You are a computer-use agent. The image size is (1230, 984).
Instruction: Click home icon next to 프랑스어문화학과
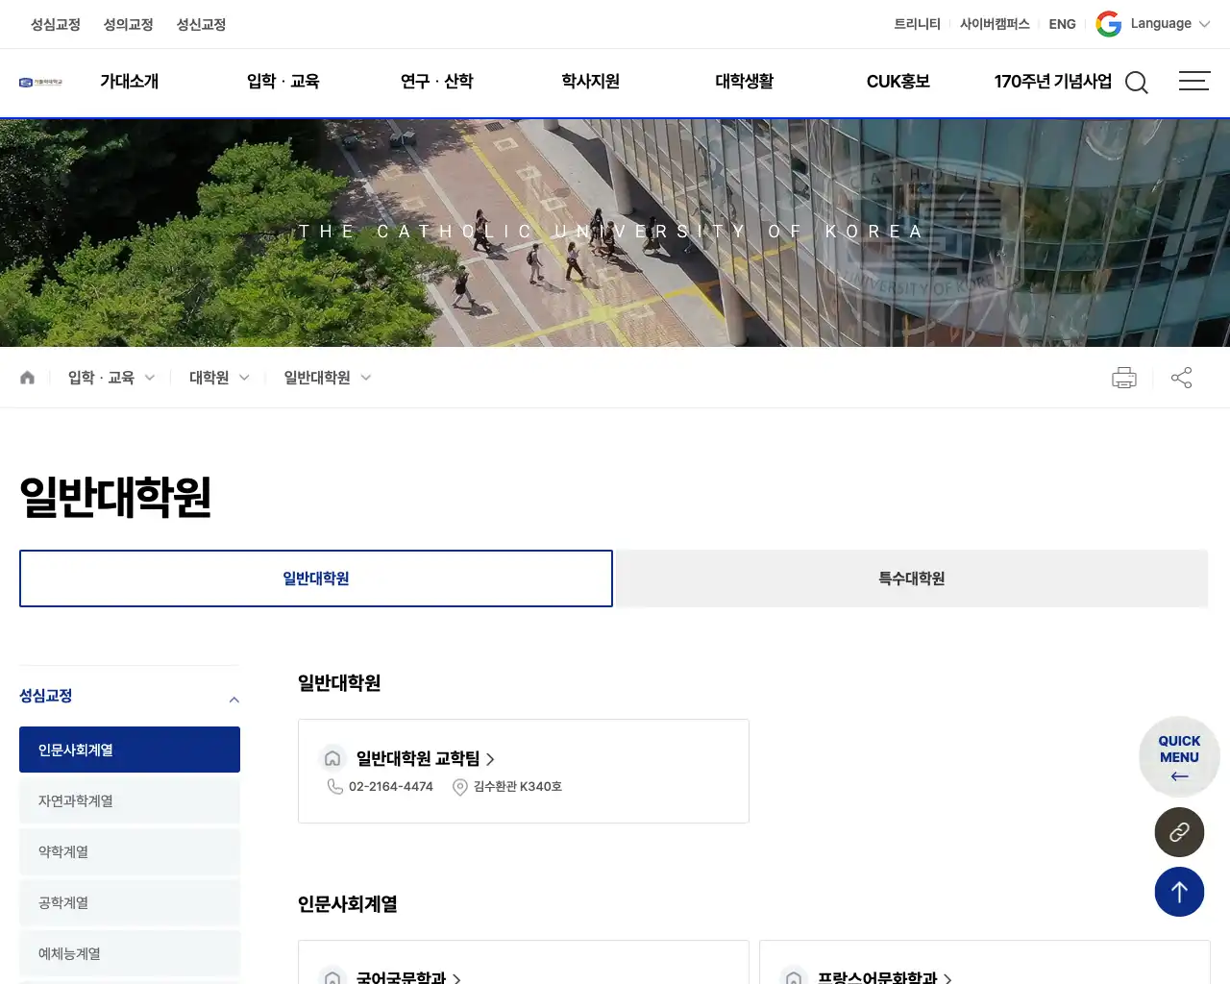[794, 976]
